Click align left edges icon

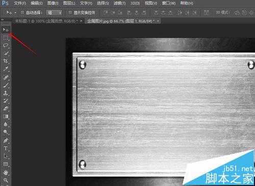pyautogui.click(x=129, y=12)
